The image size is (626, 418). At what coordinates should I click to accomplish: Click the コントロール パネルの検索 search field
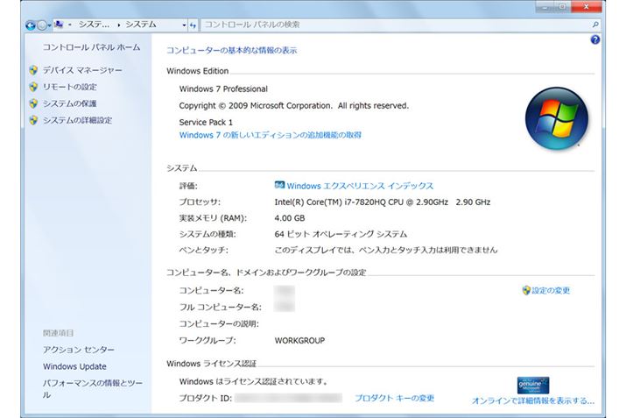point(394,25)
